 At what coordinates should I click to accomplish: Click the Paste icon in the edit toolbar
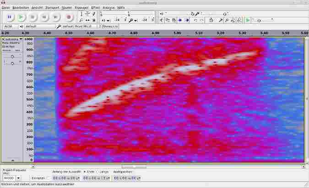point(174,20)
